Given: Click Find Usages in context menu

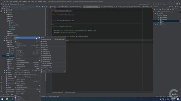Looking at the screenshot, I should click(x=27, y=50).
